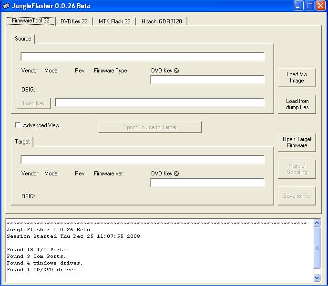328x286 pixels.
Task: Click the 'Session Started Thu Dec 25' log line
Action: [73, 236]
